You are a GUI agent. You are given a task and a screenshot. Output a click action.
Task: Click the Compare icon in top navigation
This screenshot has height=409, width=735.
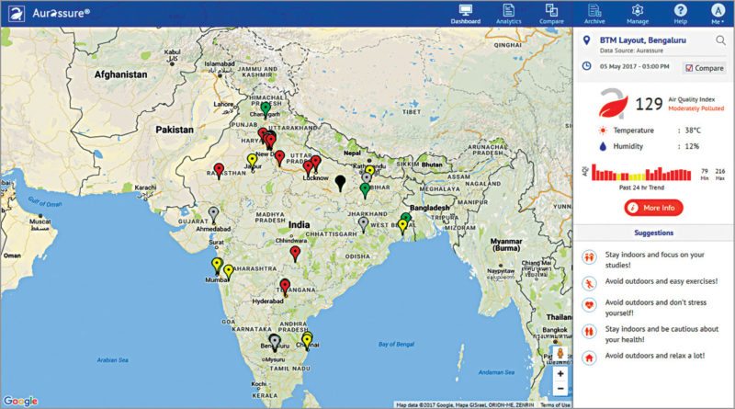(552, 13)
